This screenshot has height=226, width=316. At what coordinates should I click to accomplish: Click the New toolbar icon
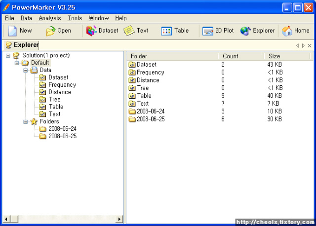tap(12, 31)
